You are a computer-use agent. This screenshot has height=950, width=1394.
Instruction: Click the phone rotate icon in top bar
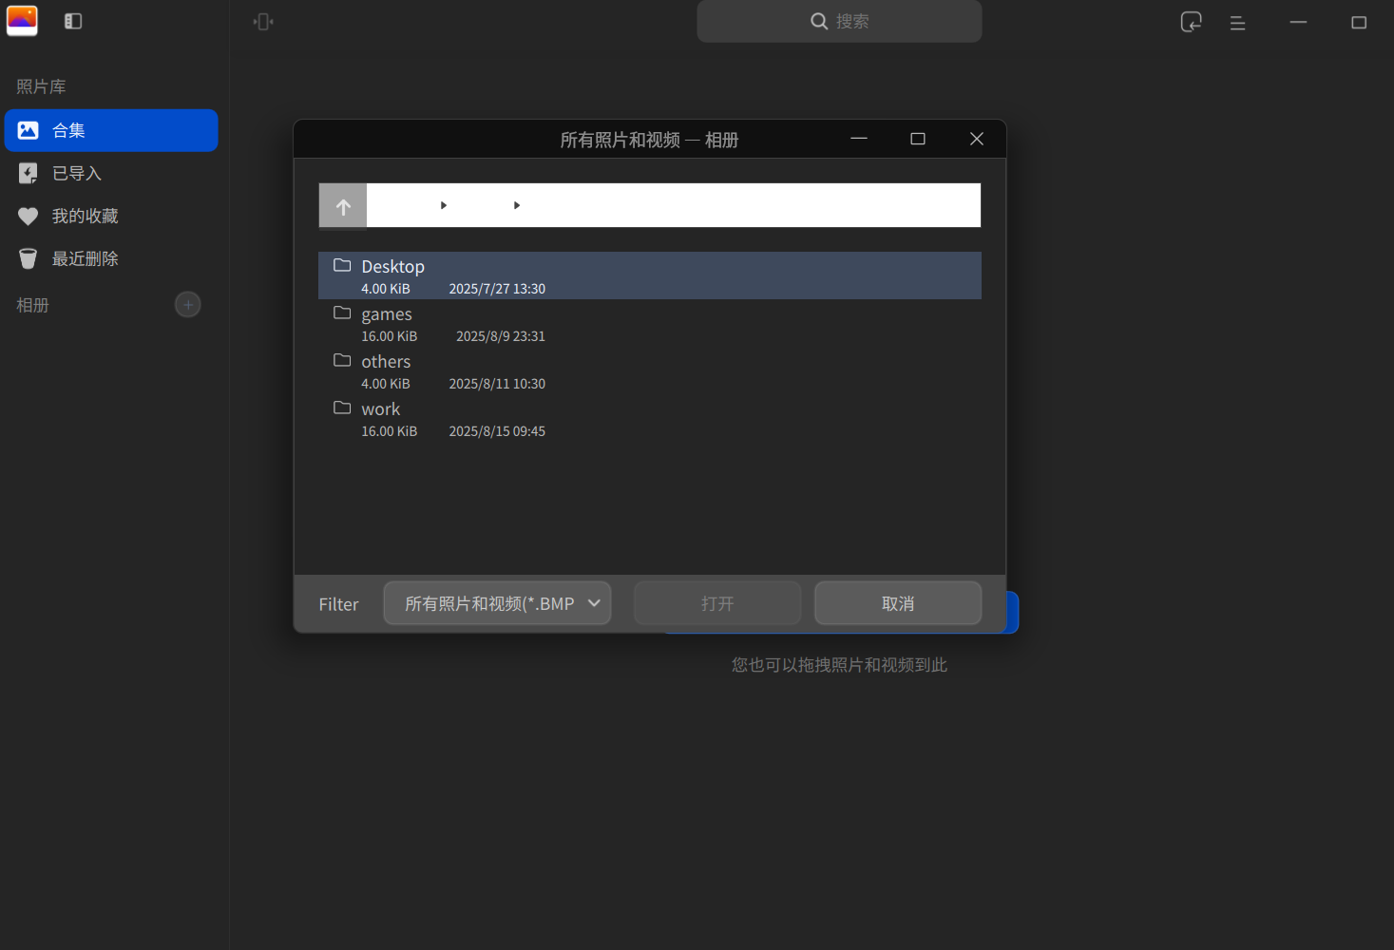click(x=263, y=21)
